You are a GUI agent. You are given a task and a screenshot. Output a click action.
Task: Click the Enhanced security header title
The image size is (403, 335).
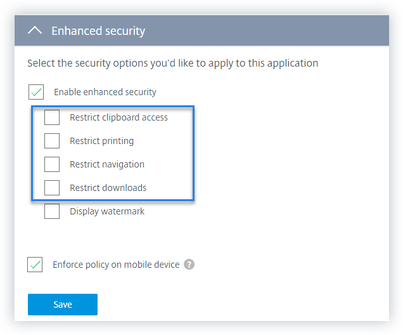(98, 30)
